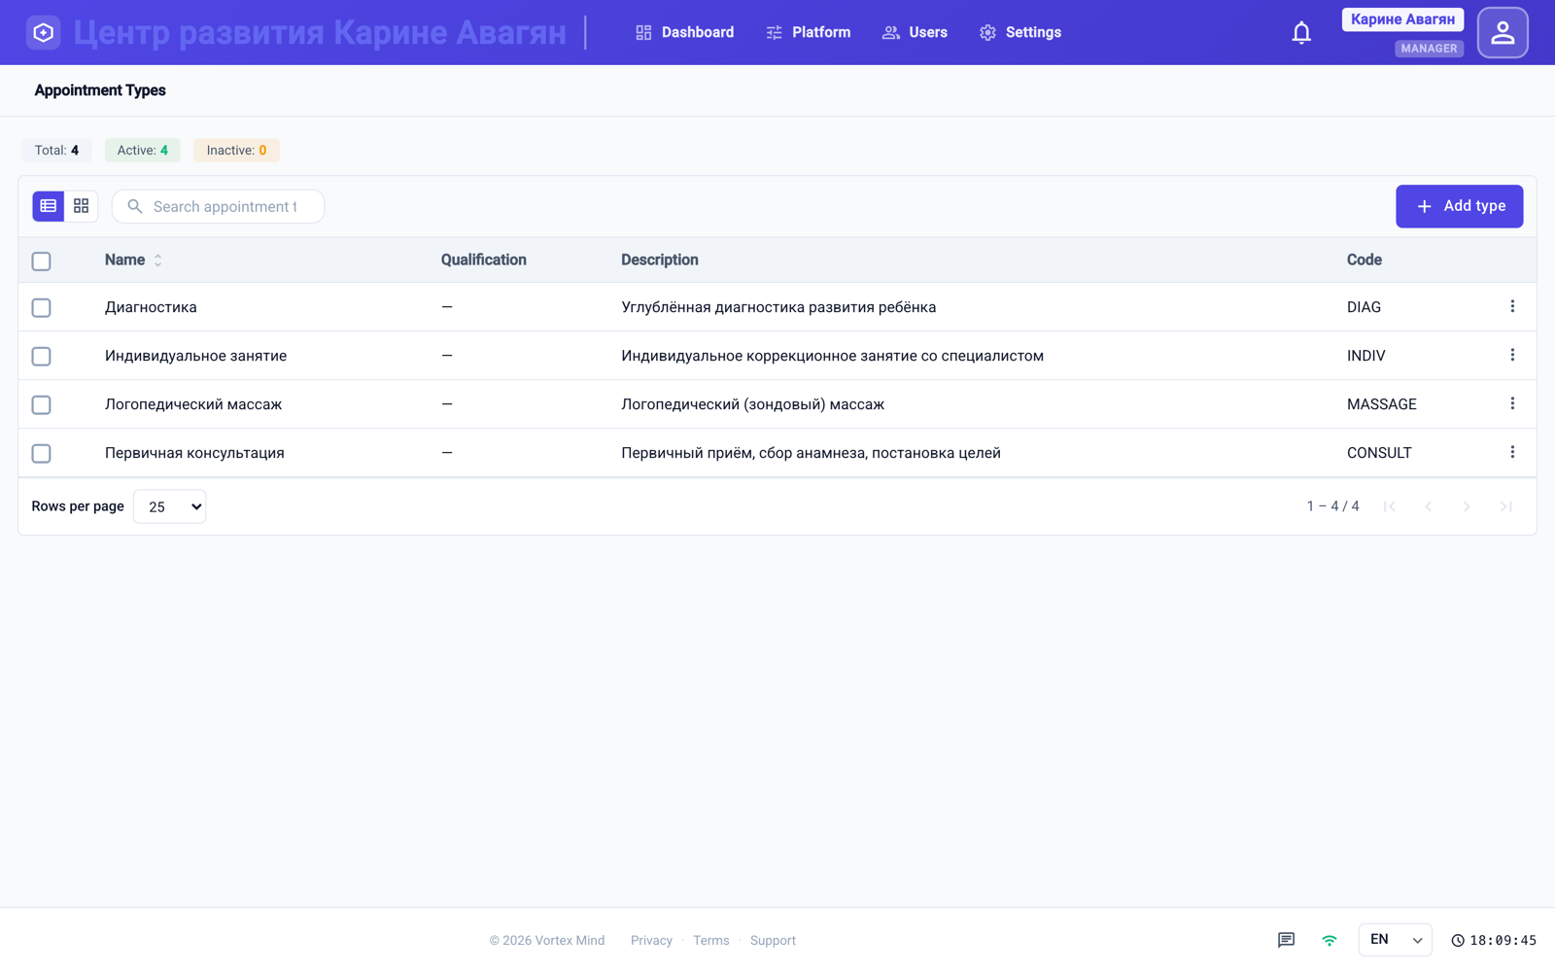
Task: Click the Qualification column header
Action: [x=483, y=260]
